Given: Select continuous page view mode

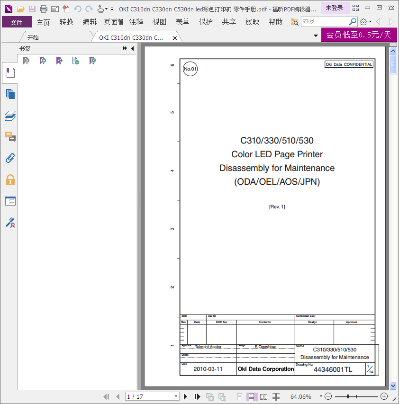Looking at the screenshot, I should (x=251, y=397).
